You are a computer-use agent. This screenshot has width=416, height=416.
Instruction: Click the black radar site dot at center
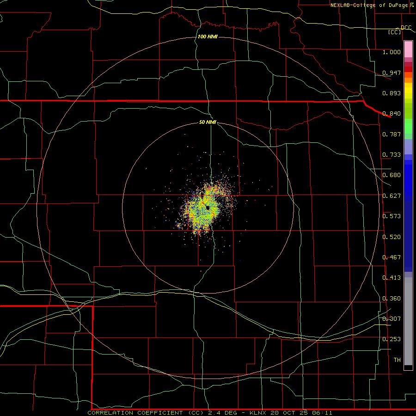pos(208,208)
